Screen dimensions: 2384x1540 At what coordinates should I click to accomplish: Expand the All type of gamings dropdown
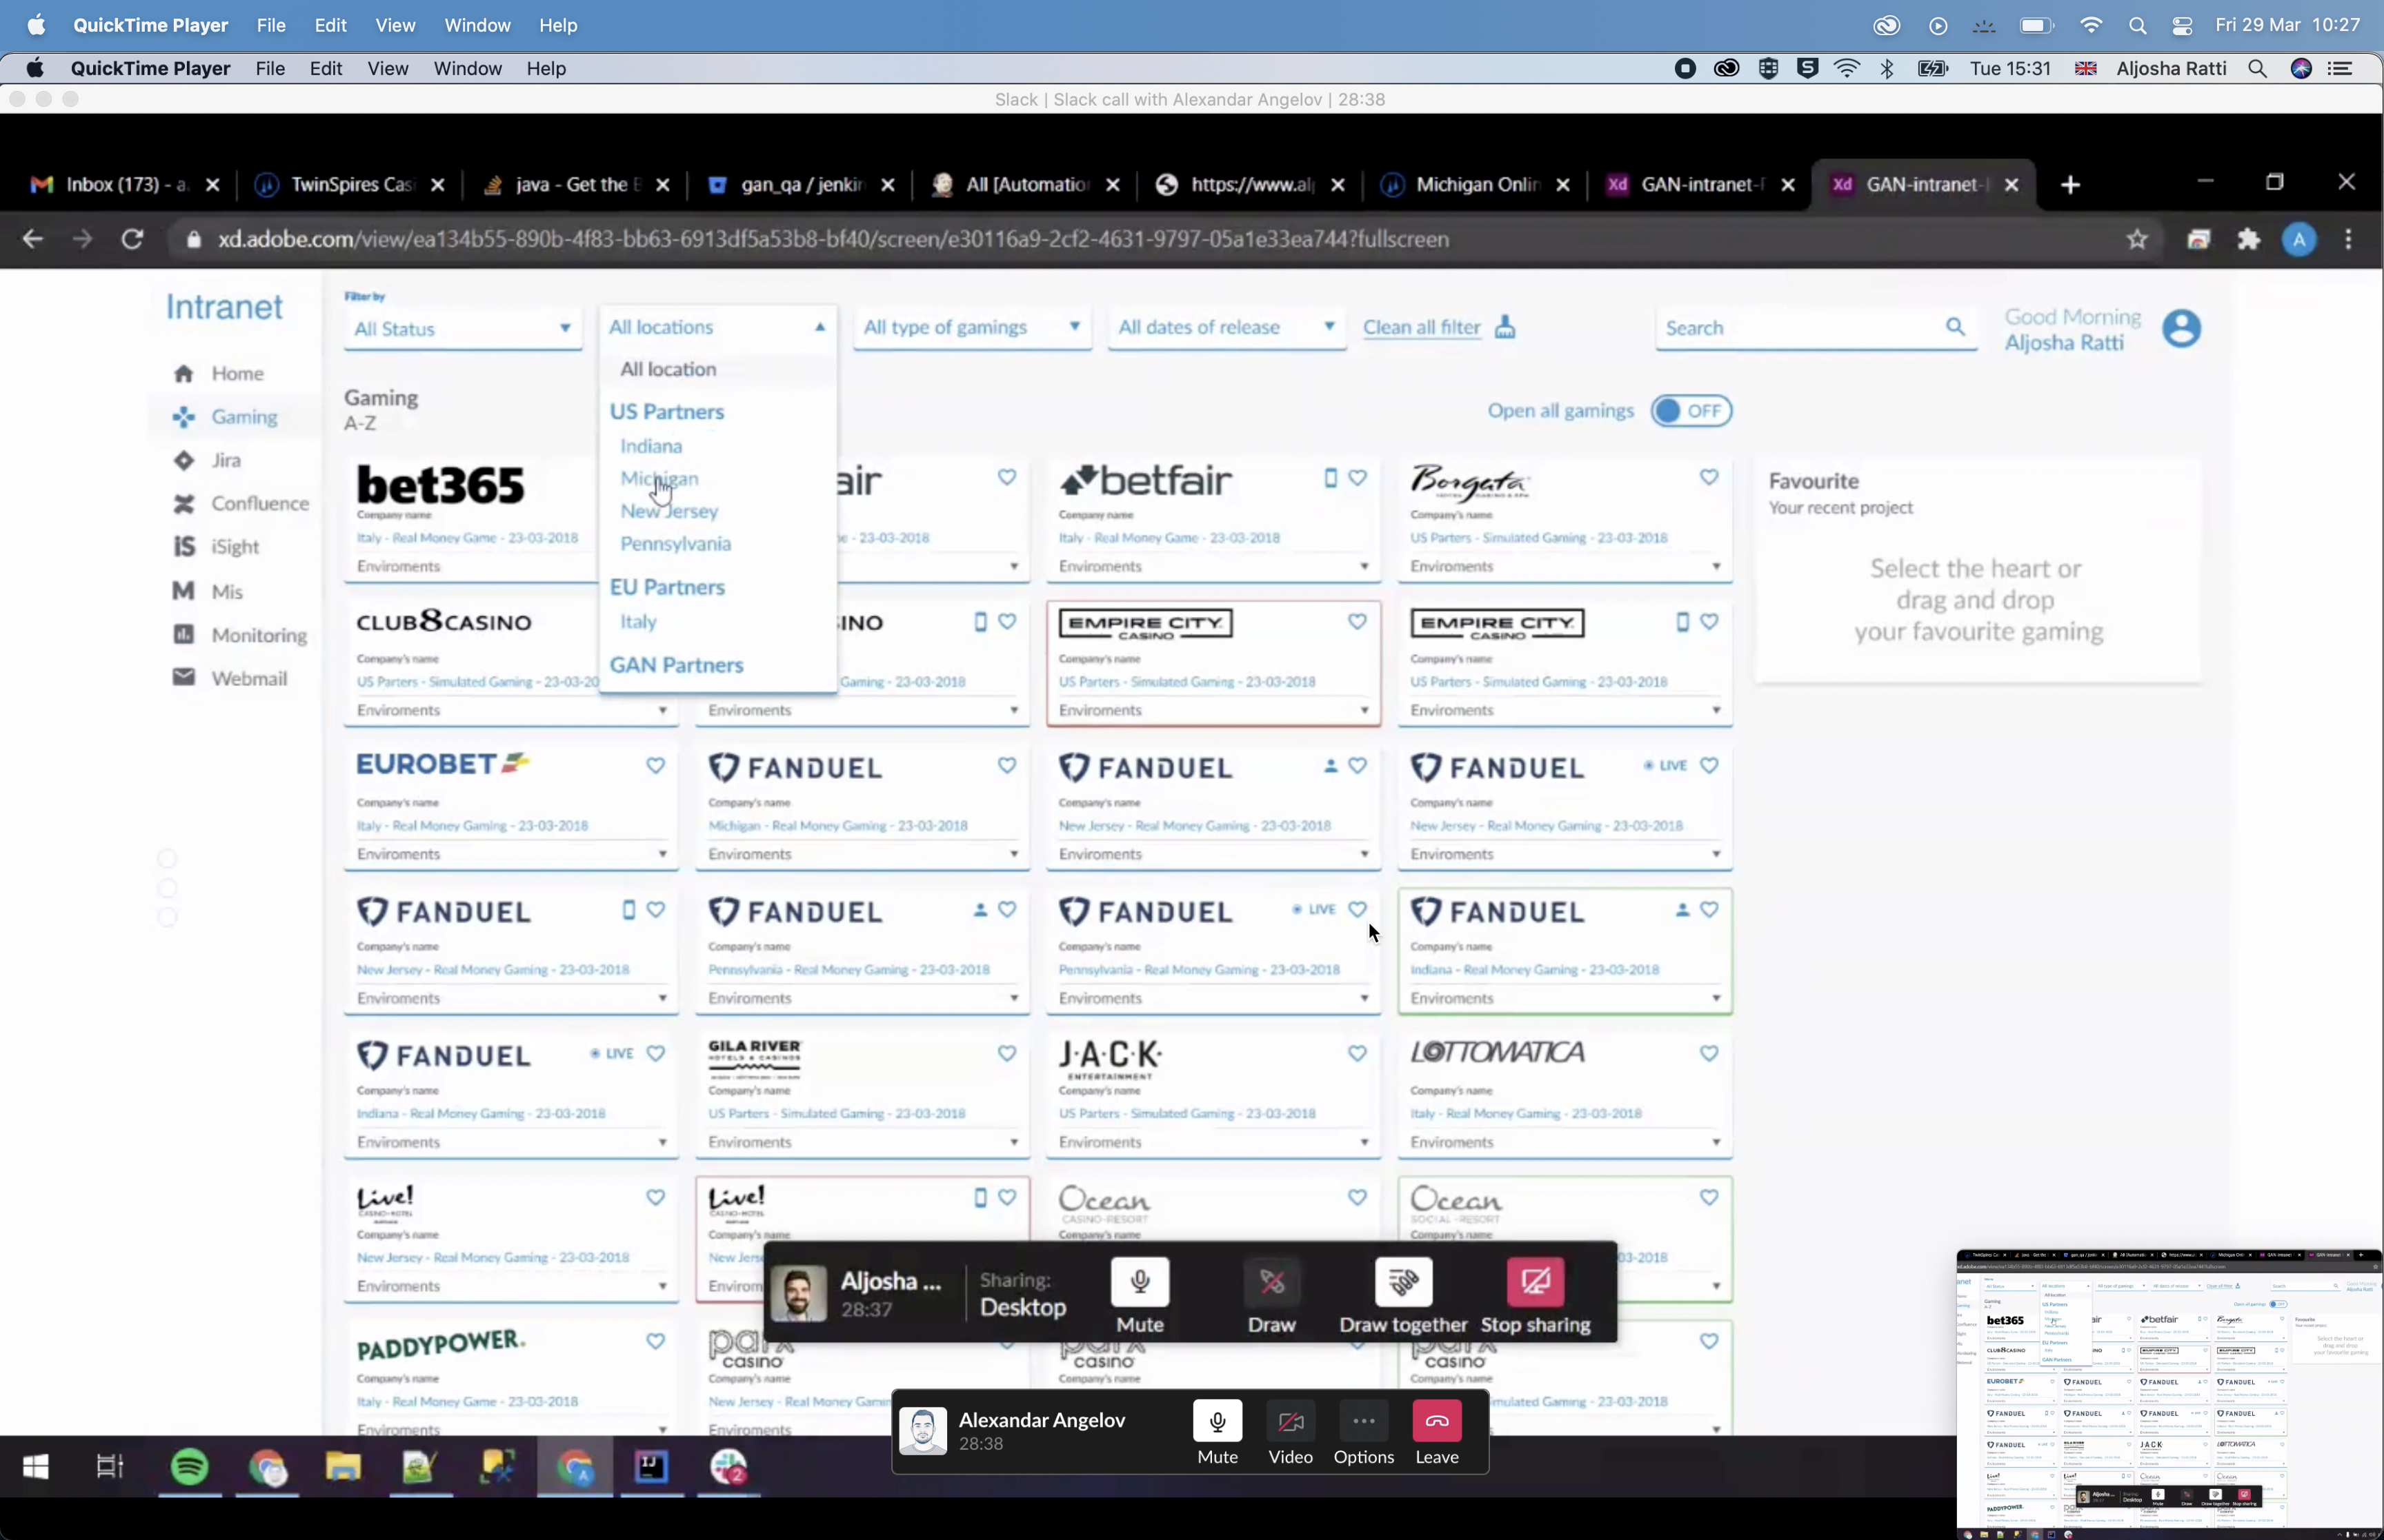pyautogui.click(x=971, y=327)
